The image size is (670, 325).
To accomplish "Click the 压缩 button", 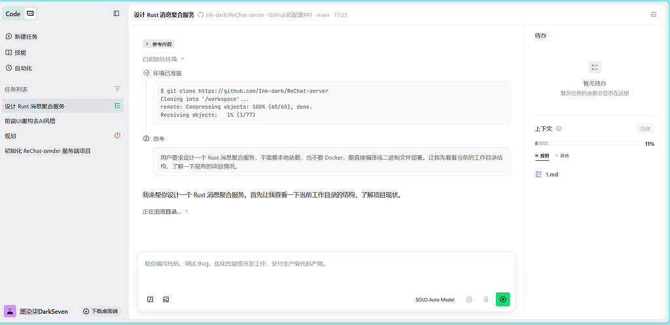I will 645,129.
